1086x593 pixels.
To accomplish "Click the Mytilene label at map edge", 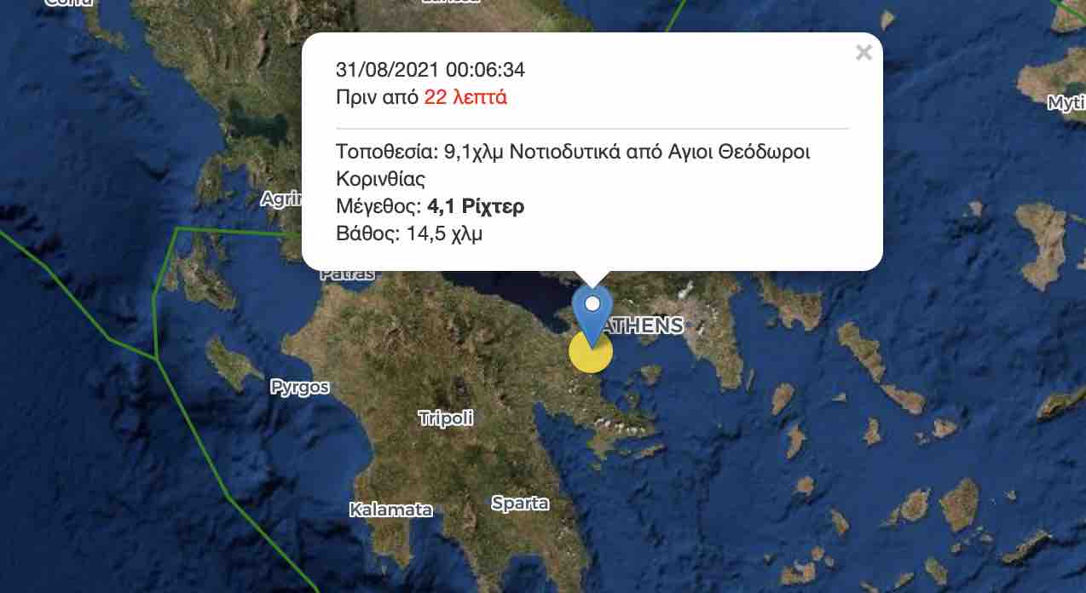I will click(x=1066, y=102).
